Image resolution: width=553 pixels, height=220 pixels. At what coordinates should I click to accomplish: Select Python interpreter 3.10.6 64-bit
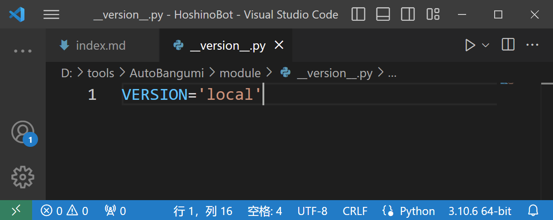click(x=480, y=211)
